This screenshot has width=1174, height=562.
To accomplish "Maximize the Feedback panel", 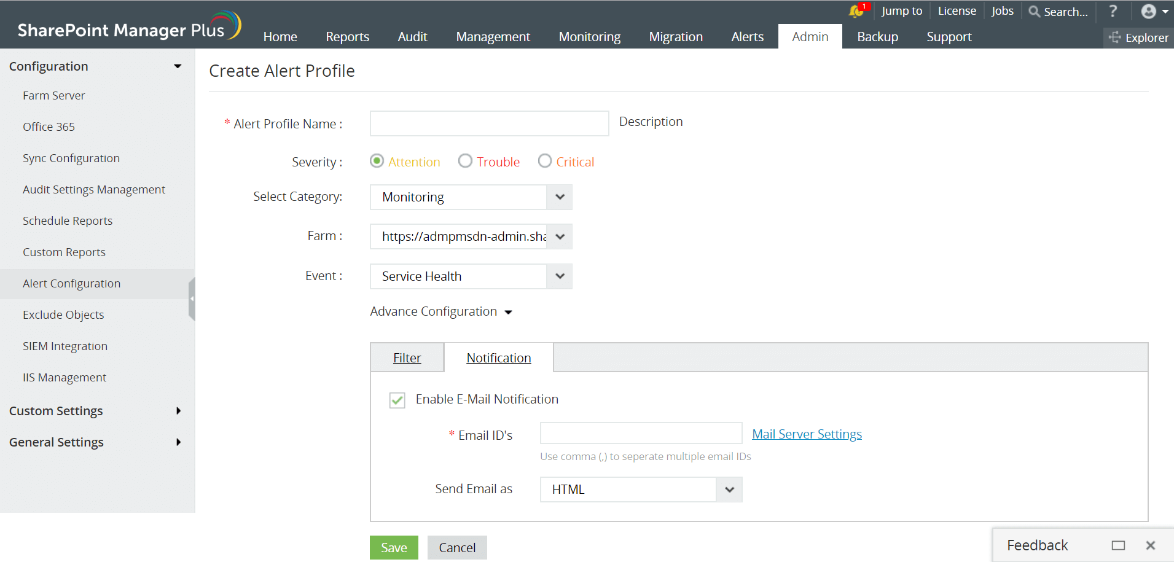I will pos(1118,545).
